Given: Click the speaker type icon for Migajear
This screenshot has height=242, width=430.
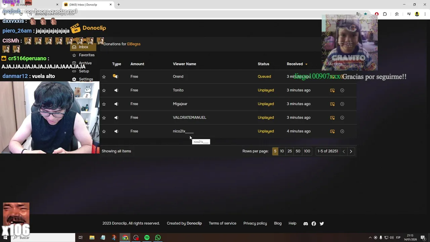Looking at the screenshot, I should (116, 104).
